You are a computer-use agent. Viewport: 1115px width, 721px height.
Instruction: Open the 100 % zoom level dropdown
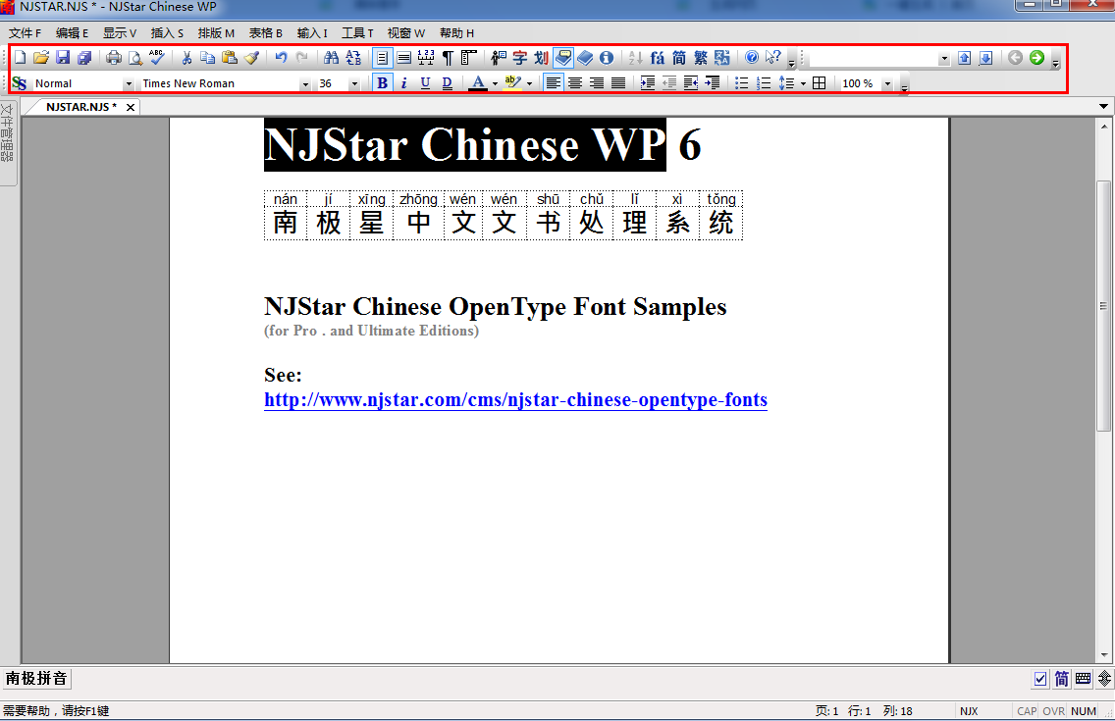[887, 84]
